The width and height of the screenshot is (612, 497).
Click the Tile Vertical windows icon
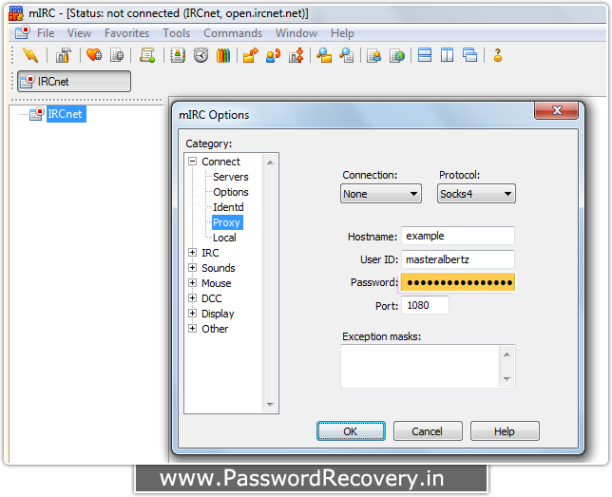(448, 55)
